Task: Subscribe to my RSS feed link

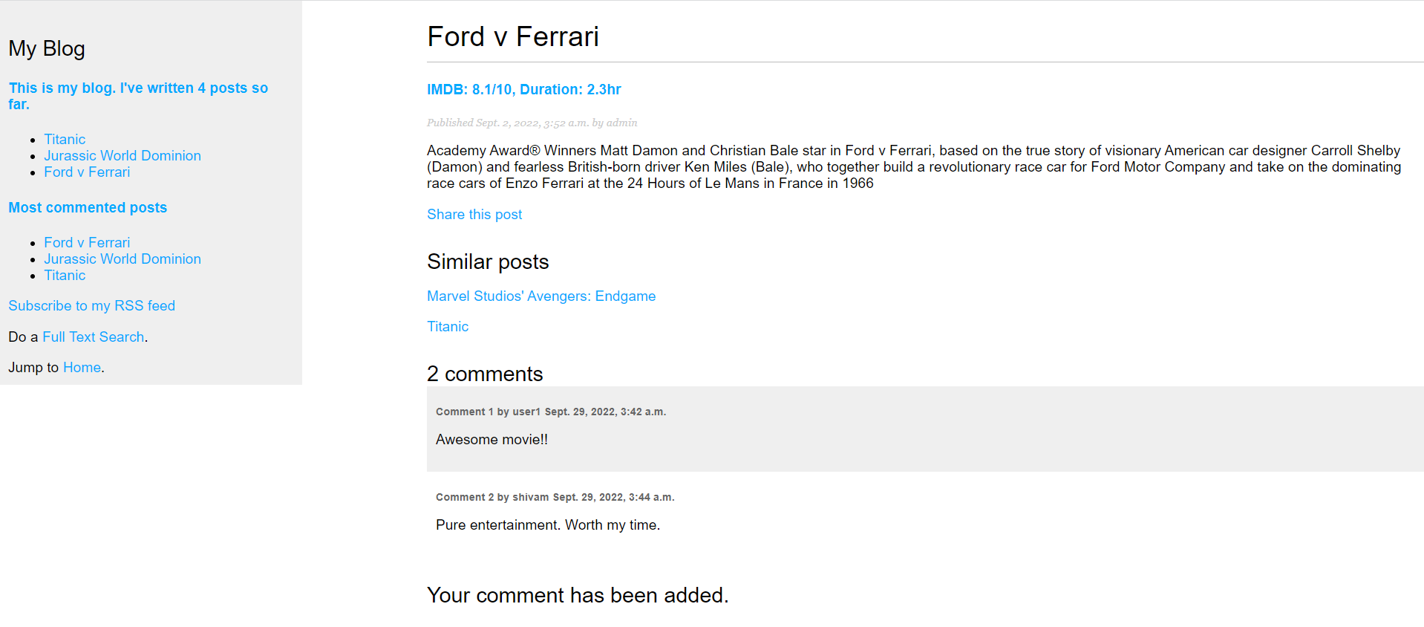Action: click(91, 306)
